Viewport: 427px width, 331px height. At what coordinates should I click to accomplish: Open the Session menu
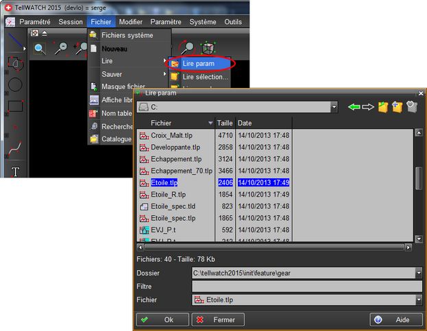(71, 22)
